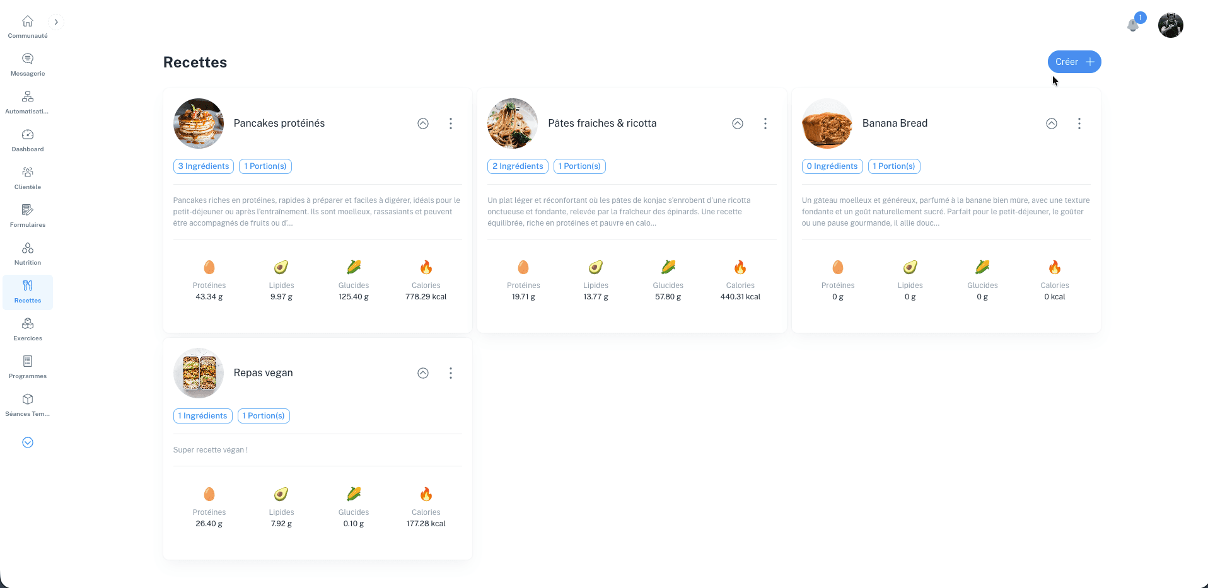The height and width of the screenshot is (588, 1208).
Task: Collapse the Banana Bread recipe card
Action: [1052, 124]
